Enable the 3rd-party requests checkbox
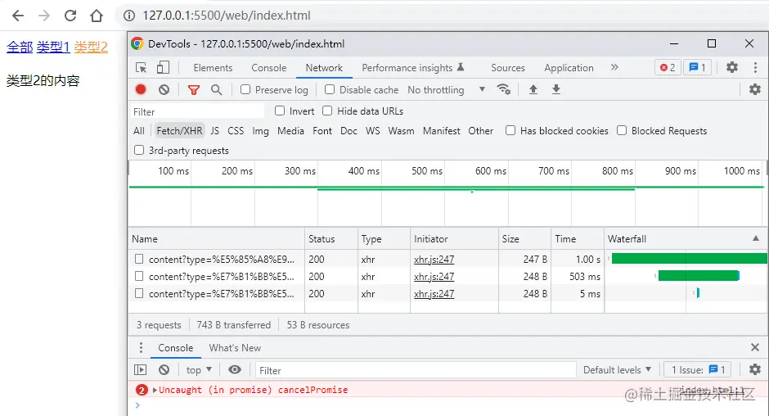The width and height of the screenshot is (769, 416). pos(139,151)
